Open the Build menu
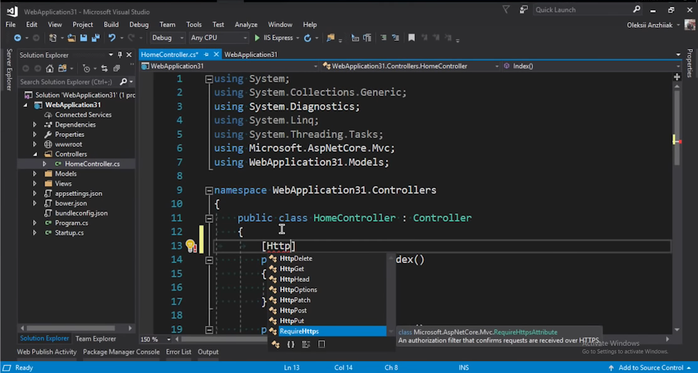The image size is (698, 373). coord(111,24)
